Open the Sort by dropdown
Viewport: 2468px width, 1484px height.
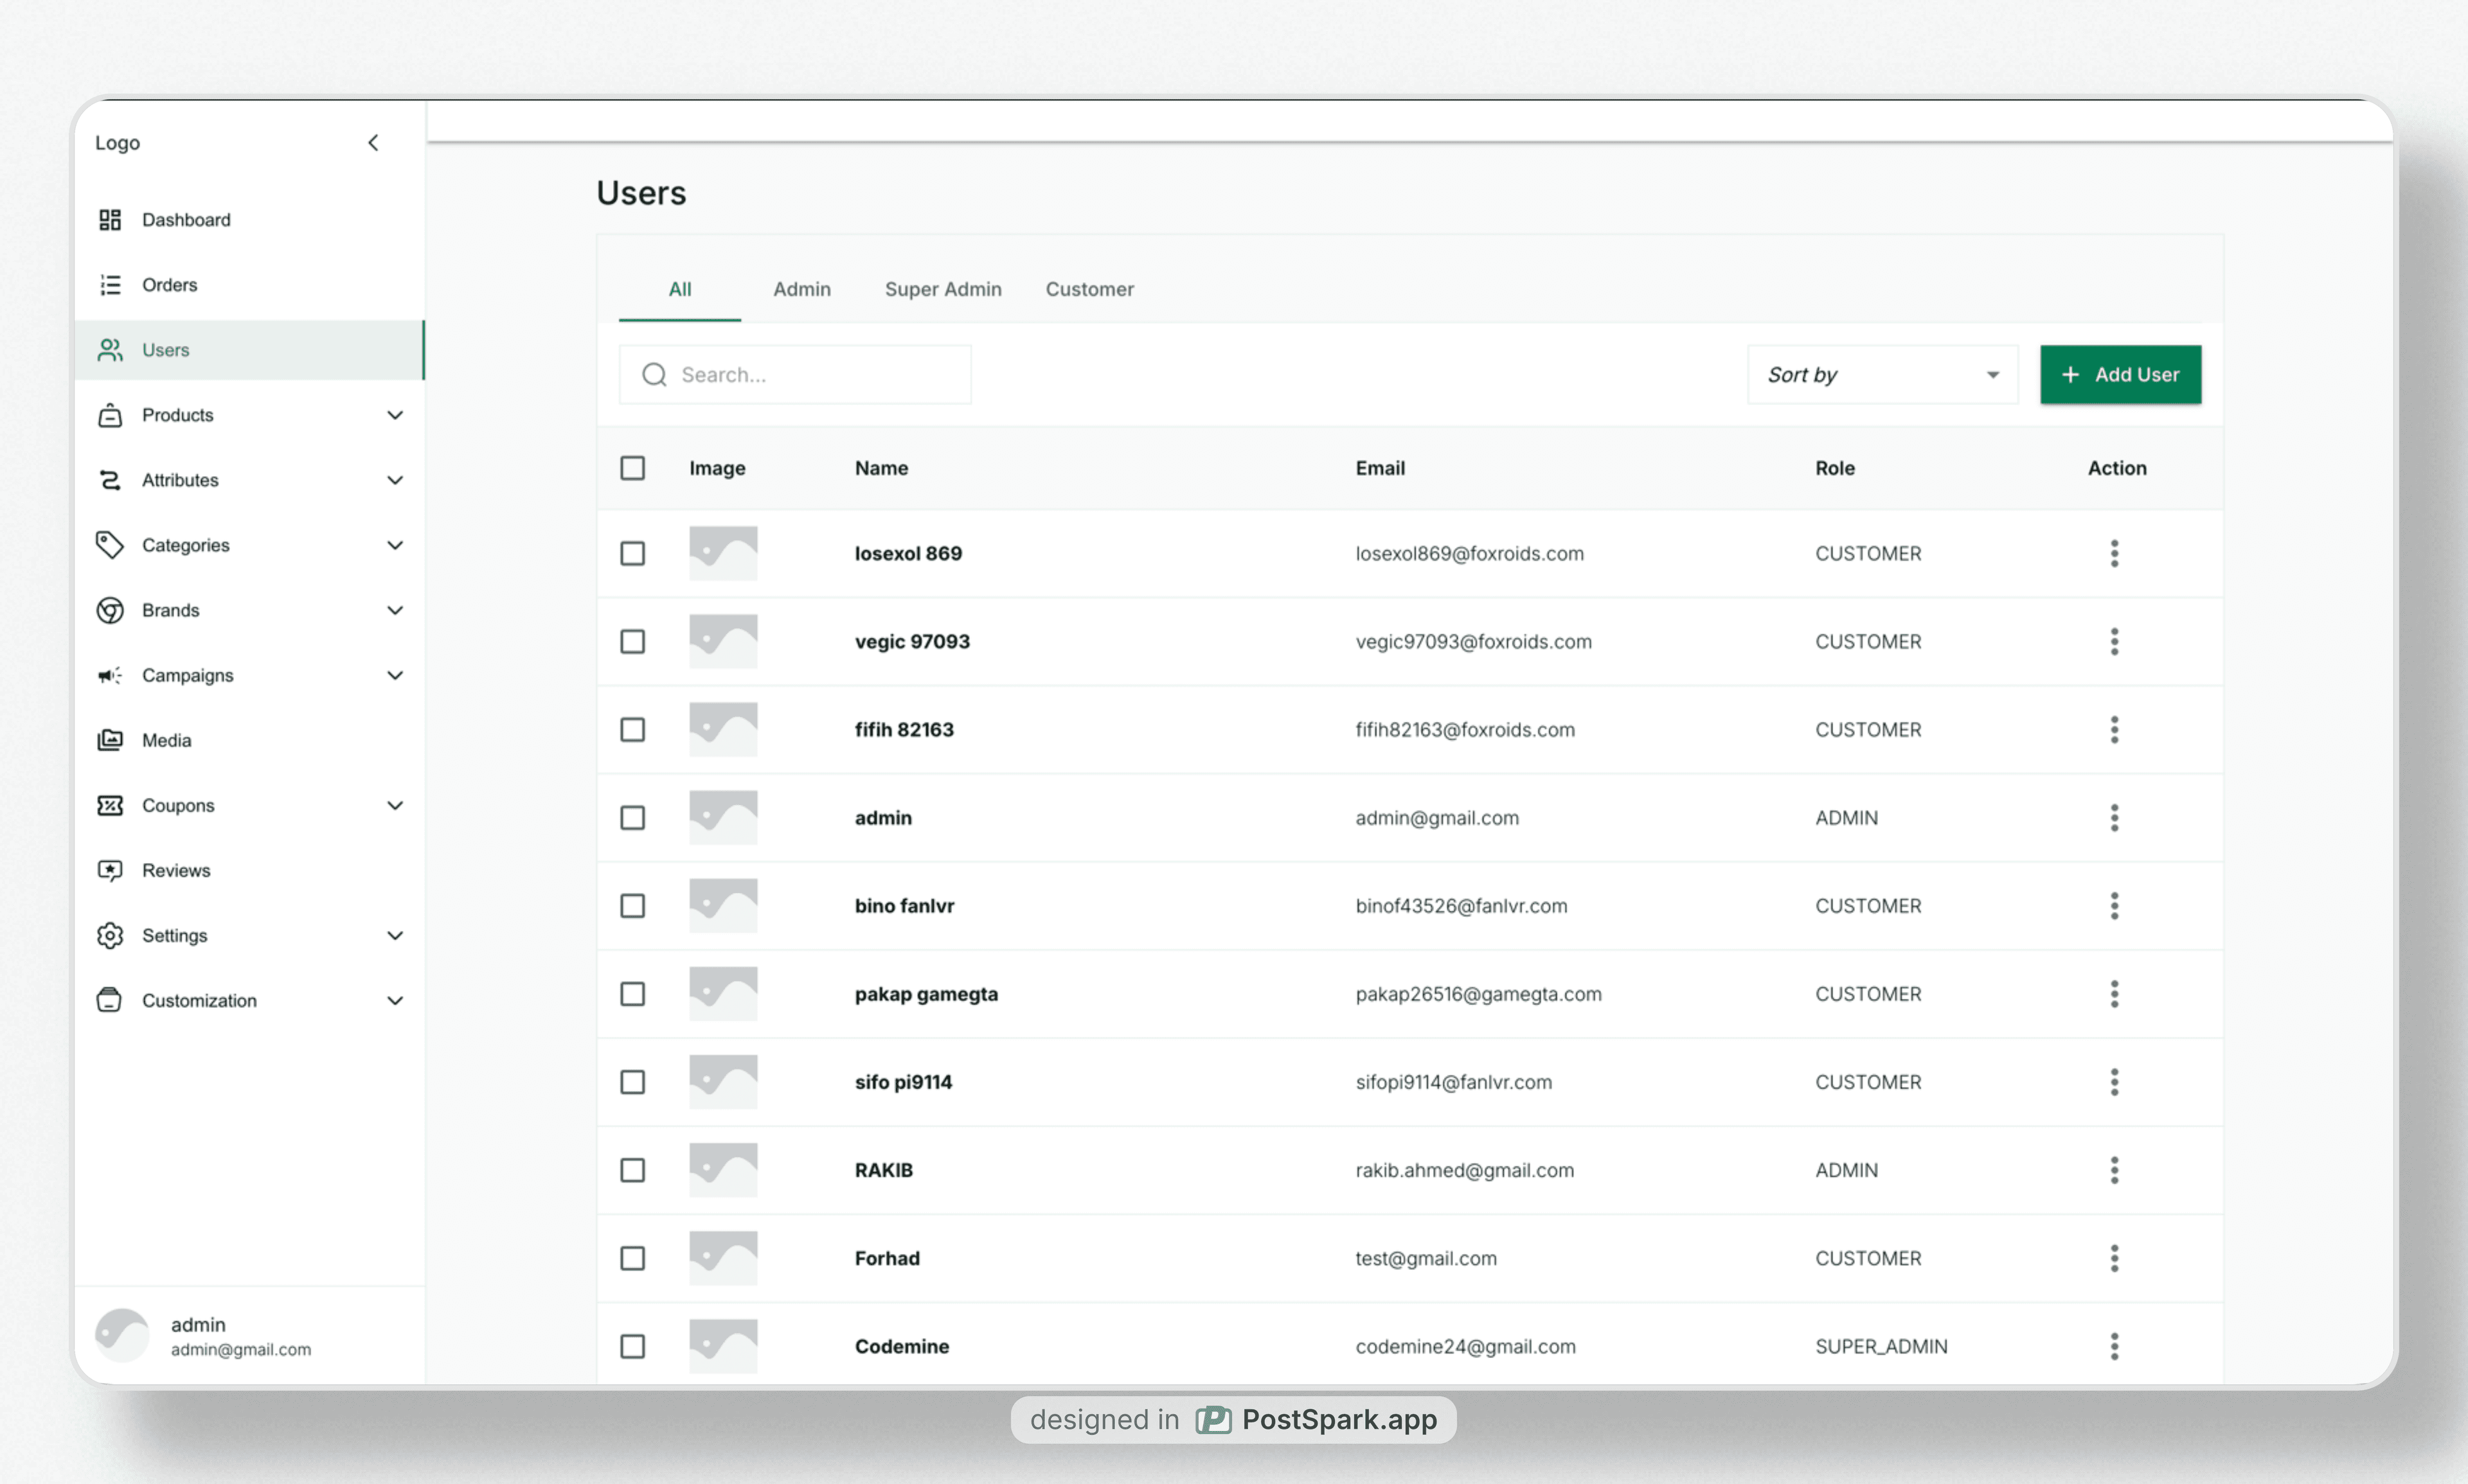1882,375
